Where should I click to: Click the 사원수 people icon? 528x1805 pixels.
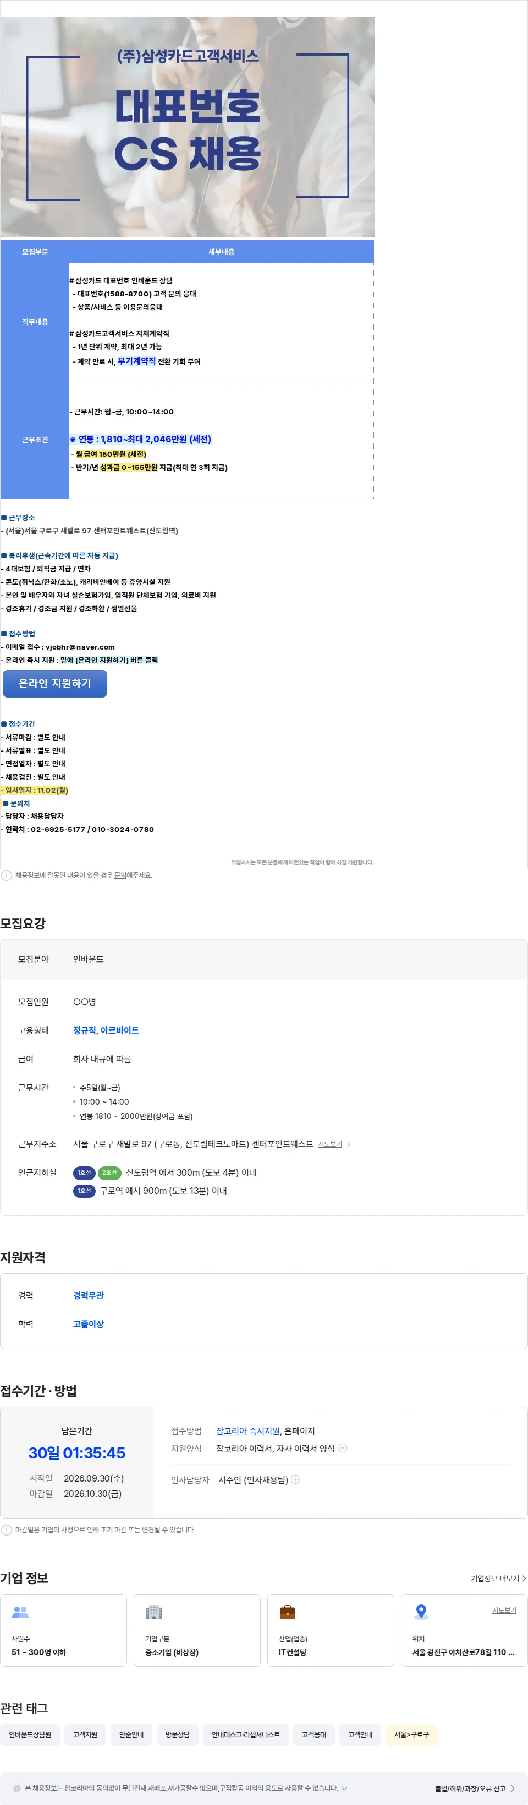coord(20,1612)
